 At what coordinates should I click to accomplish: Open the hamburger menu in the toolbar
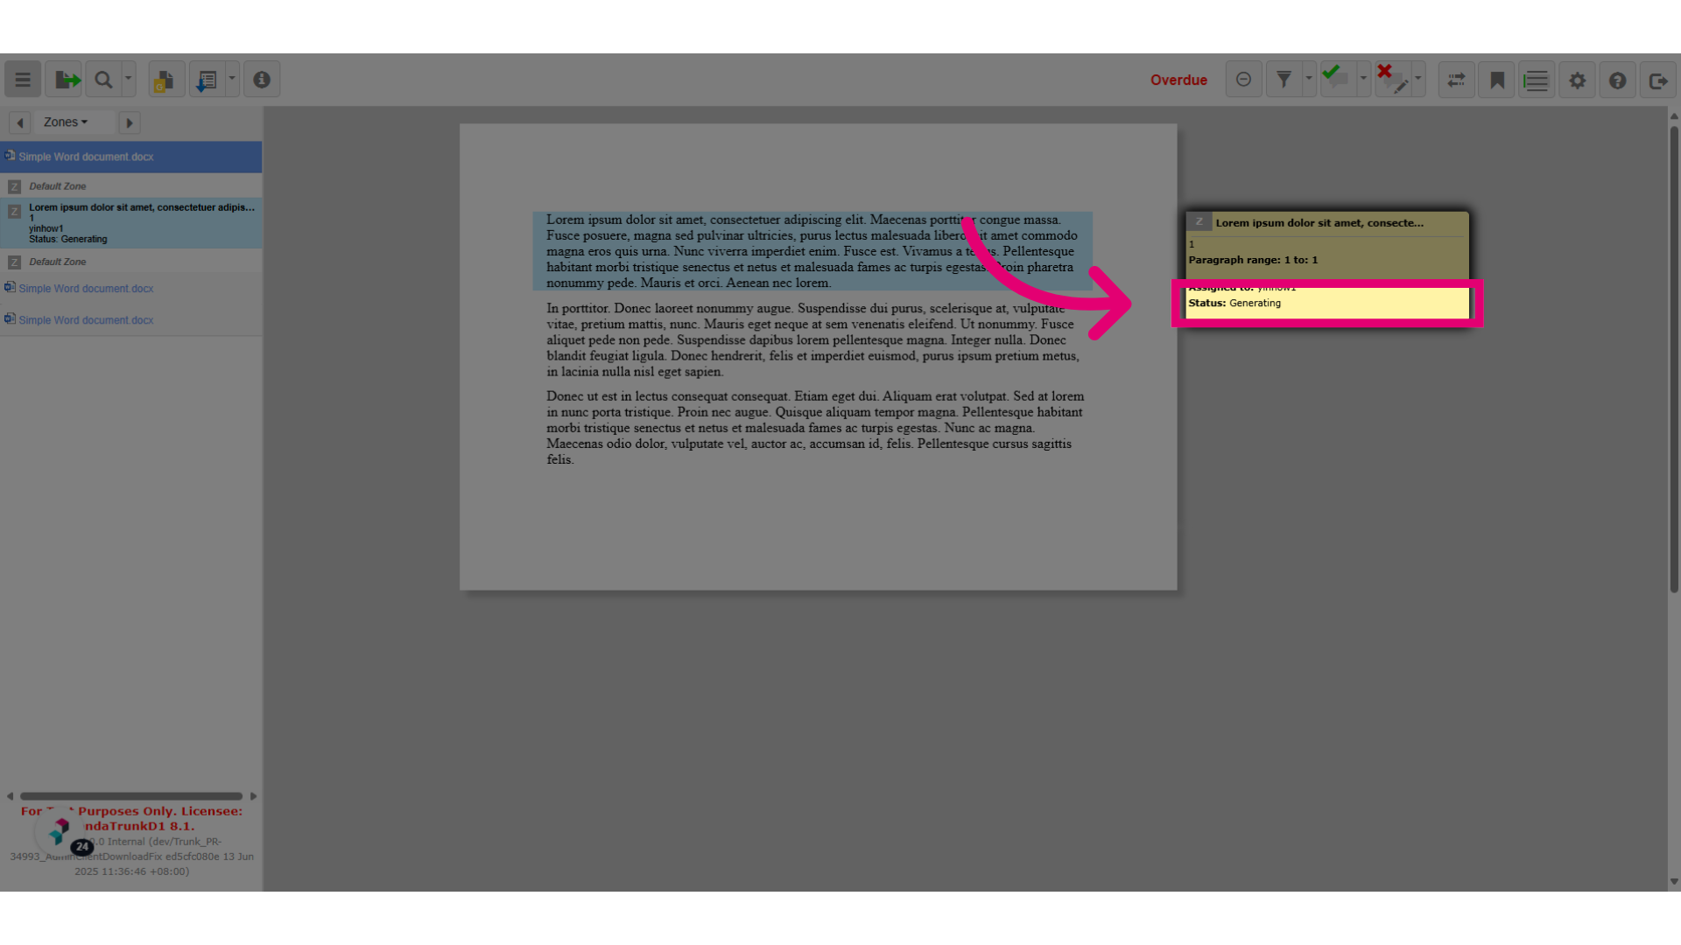pos(23,80)
